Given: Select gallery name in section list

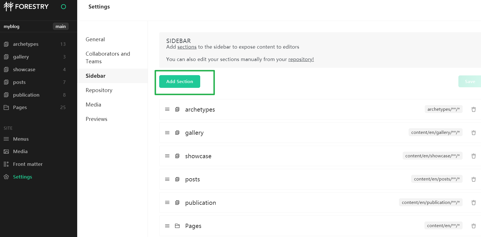Looking at the screenshot, I should (194, 133).
